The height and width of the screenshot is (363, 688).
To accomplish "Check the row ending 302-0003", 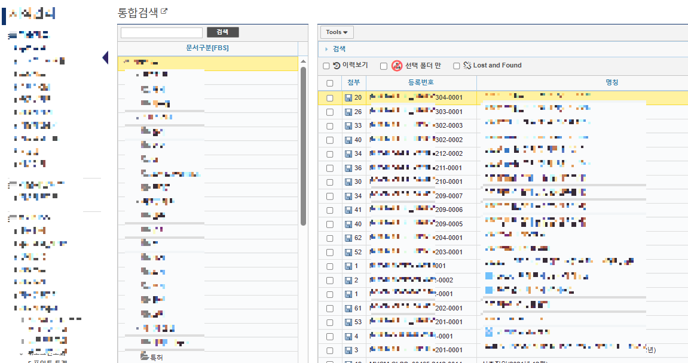I will (x=330, y=126).
